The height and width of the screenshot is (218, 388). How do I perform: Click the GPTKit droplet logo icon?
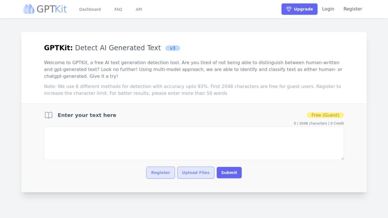28,9
